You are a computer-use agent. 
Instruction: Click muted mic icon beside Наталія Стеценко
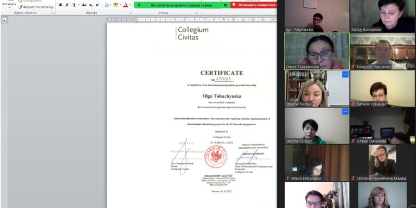(x=353, y=104)
